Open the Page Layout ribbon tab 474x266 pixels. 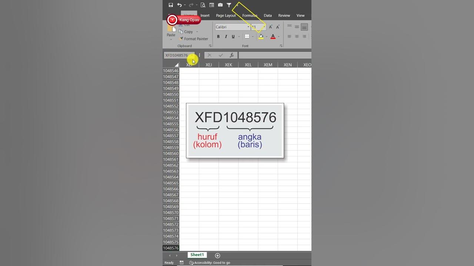click(226, 16)
